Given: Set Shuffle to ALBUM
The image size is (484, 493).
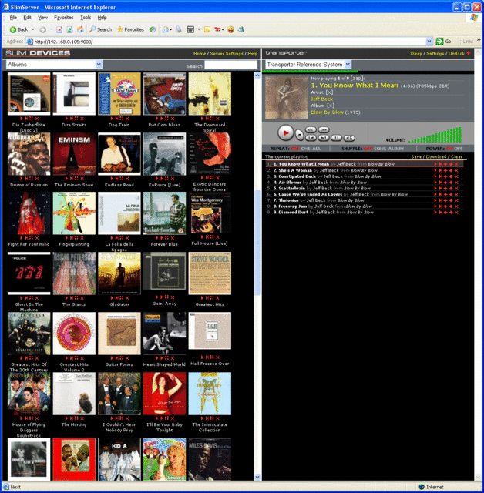Looking at the screenshot, I should [x=396, y=149].
